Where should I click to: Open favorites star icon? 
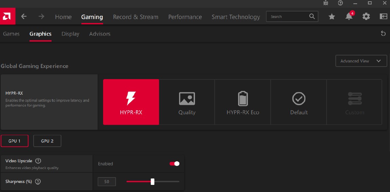click(x=332, y=17)
